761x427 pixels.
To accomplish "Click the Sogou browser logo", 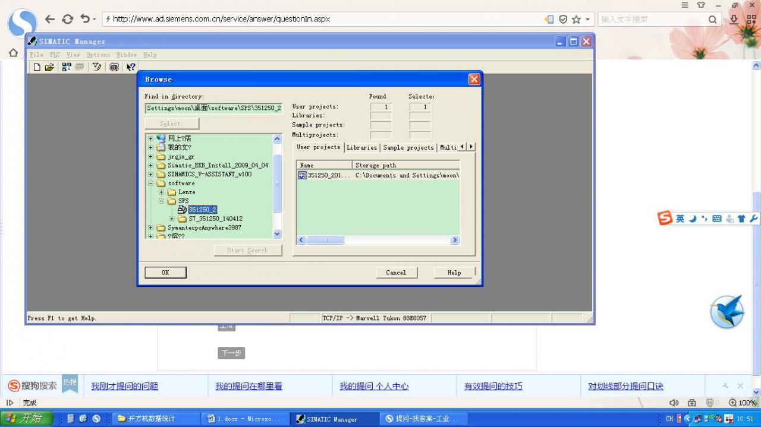I will coord(22,23).
